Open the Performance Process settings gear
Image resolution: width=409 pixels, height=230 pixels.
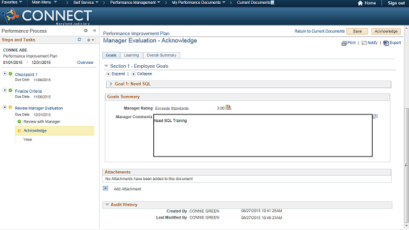click(86, 31)
